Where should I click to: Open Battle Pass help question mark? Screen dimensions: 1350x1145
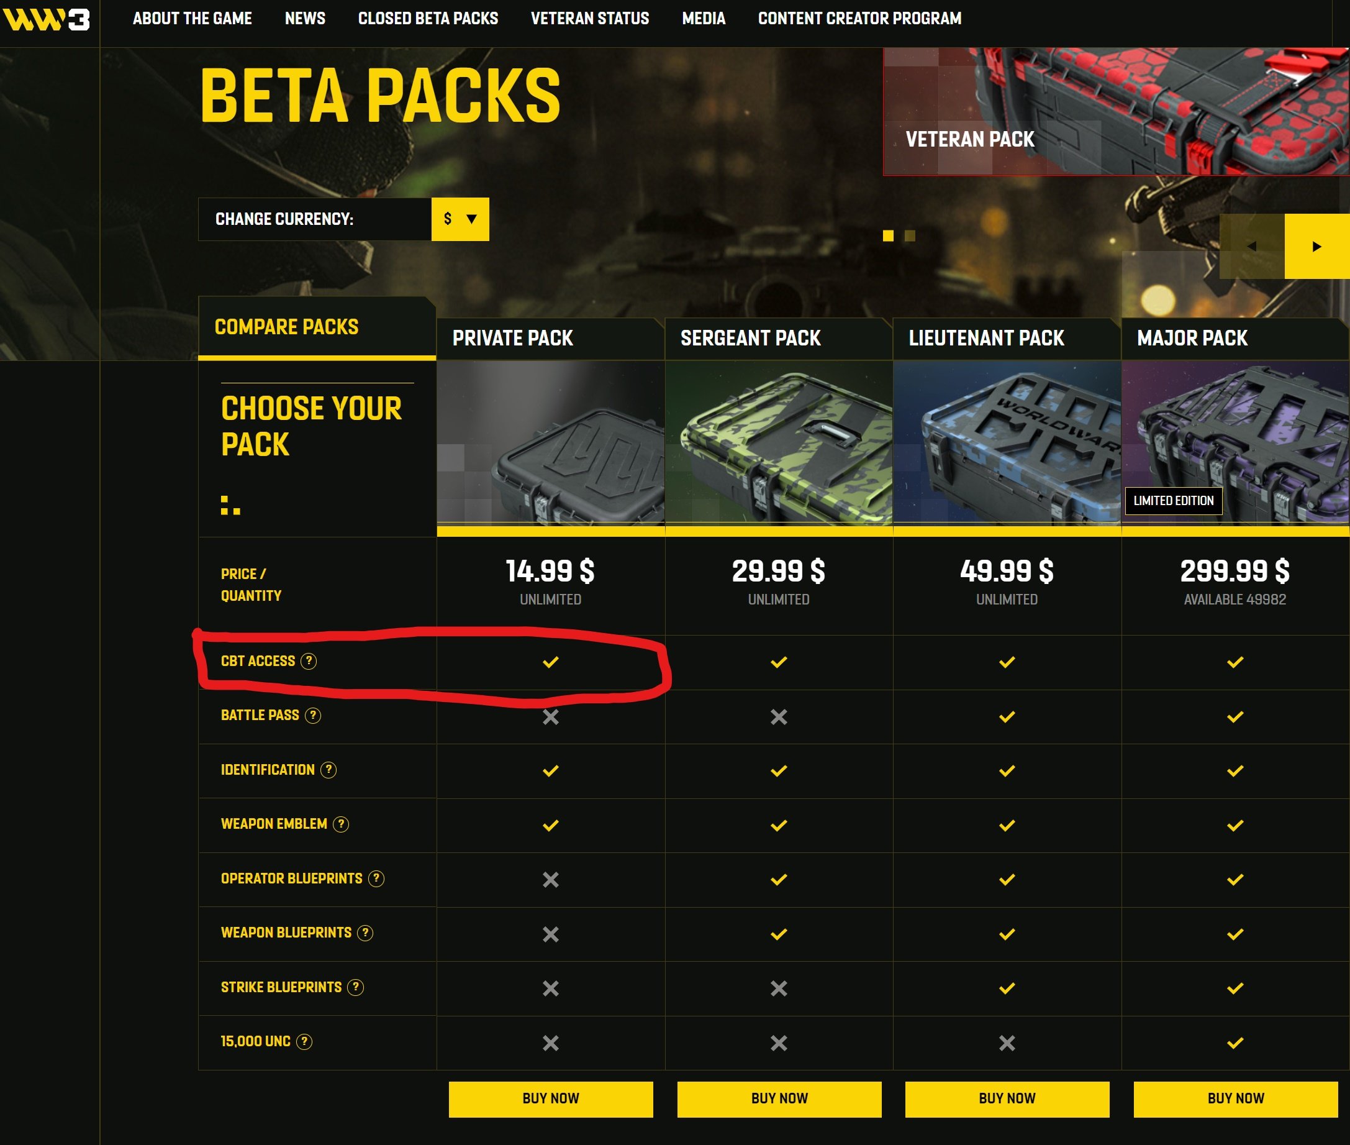pyautogui.click(x=314, y=715)
